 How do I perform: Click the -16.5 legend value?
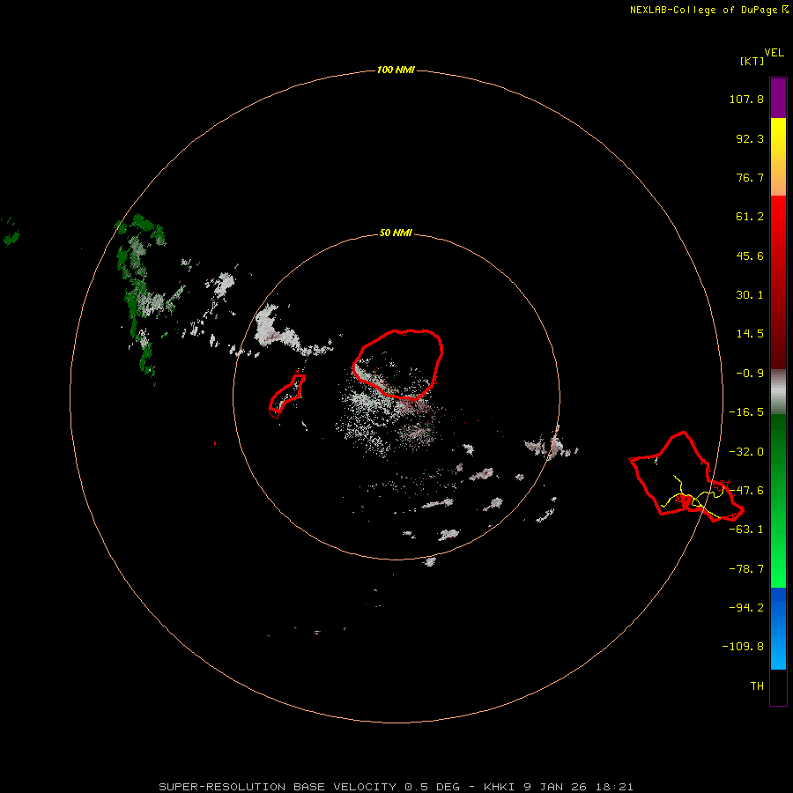[746, 412]
